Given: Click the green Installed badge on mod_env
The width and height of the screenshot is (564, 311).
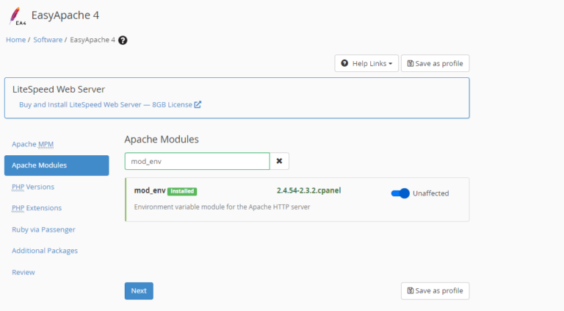Looking at the screenshot, I should click(182, 191).
